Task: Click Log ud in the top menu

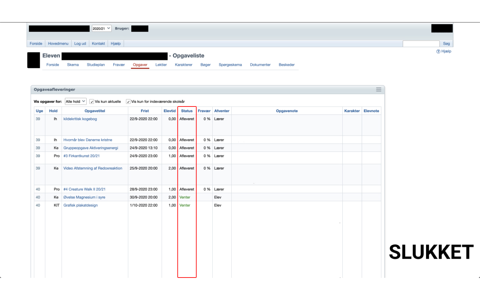Action: (80, 43)
